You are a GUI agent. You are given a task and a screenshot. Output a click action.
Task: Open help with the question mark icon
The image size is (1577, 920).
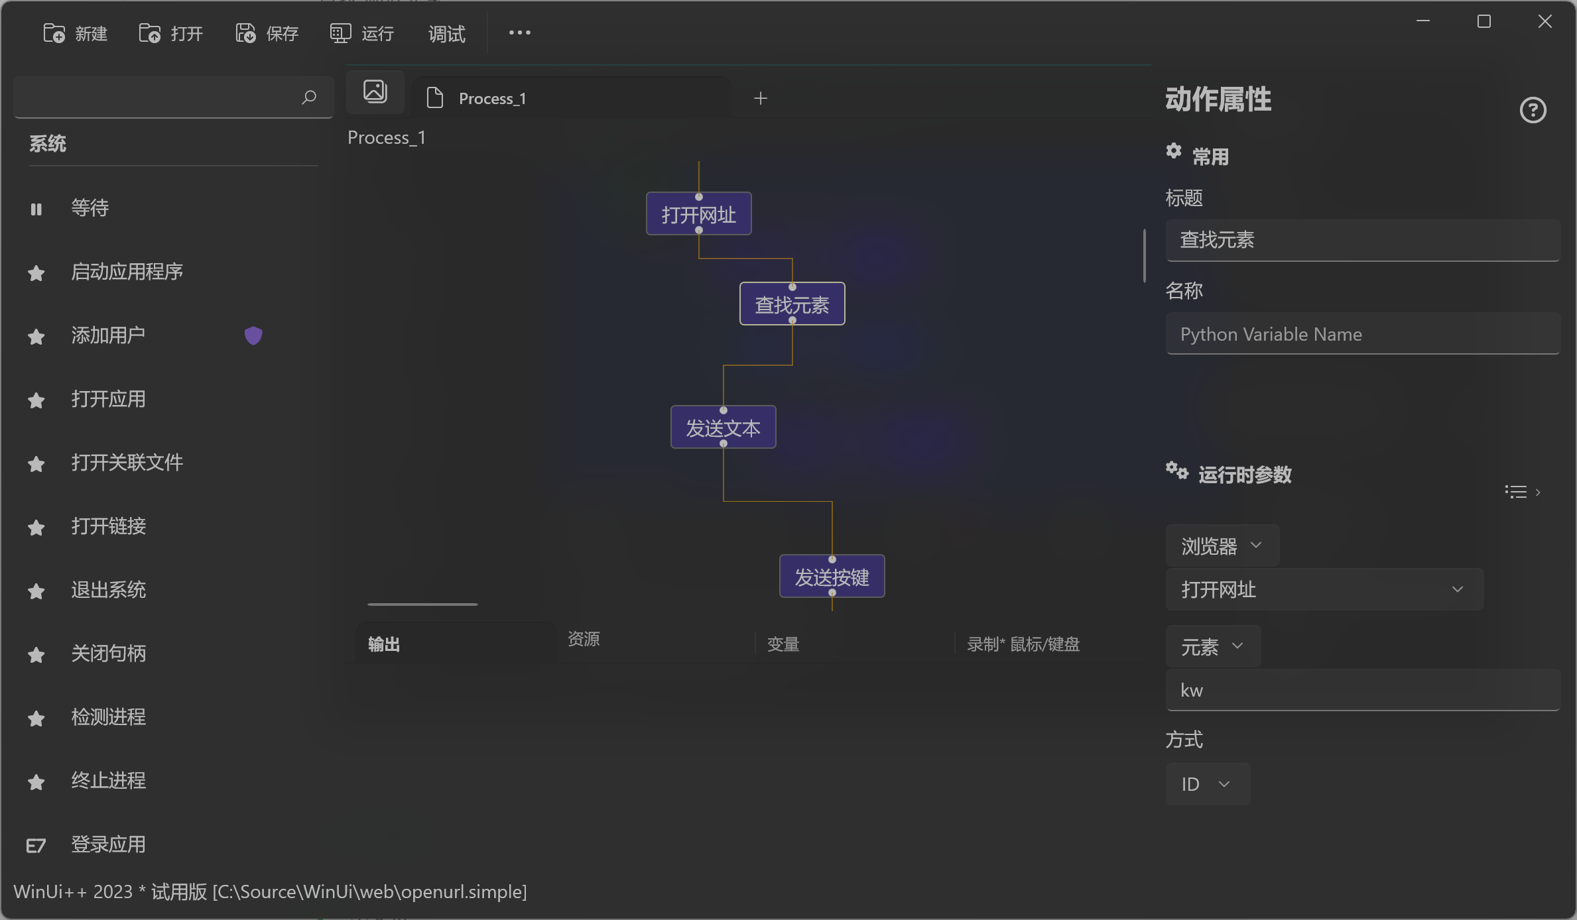point(1533,110)
